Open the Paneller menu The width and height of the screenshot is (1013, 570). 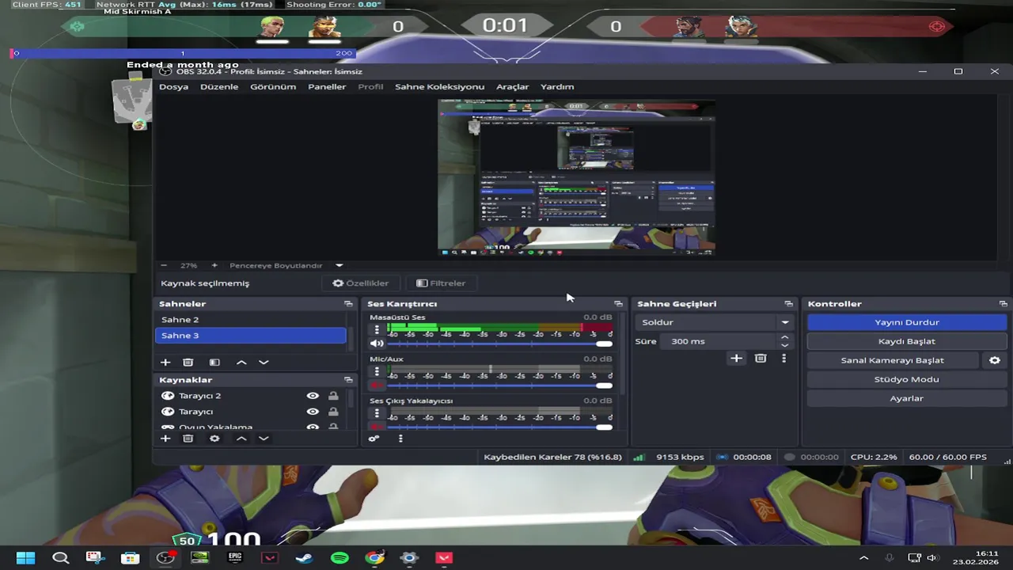click(327, 86)
